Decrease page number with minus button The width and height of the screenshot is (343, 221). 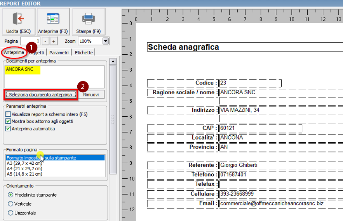(x=45, y=41)
